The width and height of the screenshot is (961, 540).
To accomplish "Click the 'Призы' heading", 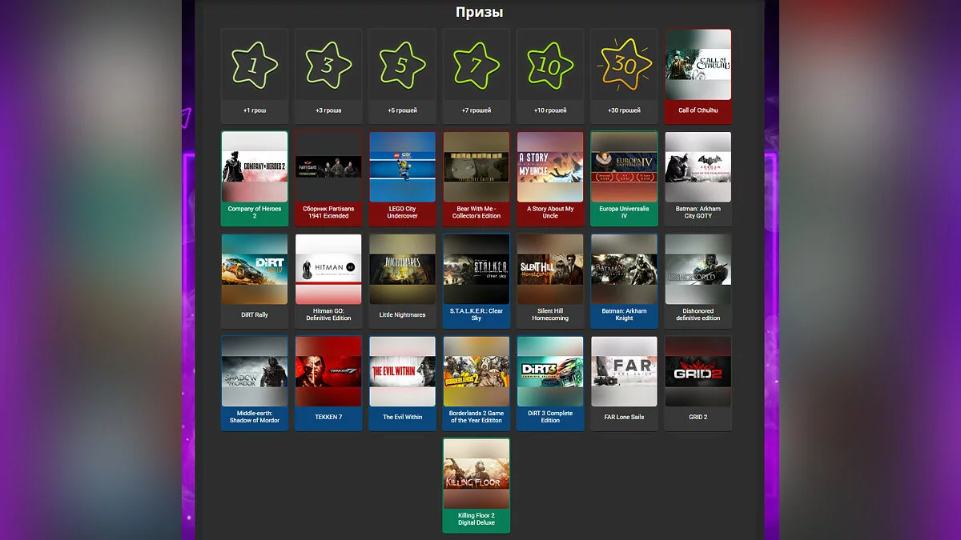I will point(480,12).
